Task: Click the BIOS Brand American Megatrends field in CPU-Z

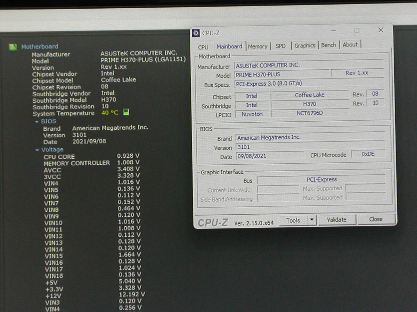Action: 310,137
